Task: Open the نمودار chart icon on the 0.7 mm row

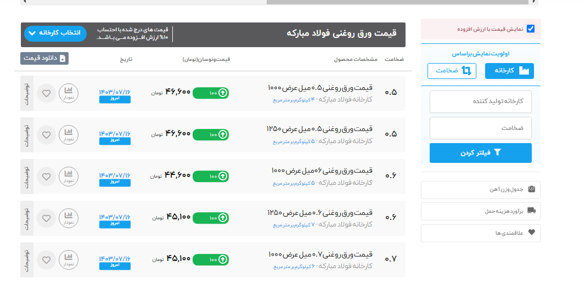Action: click(69, 260)
